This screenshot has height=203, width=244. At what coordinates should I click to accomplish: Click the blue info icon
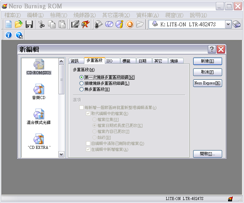[9, 35]
